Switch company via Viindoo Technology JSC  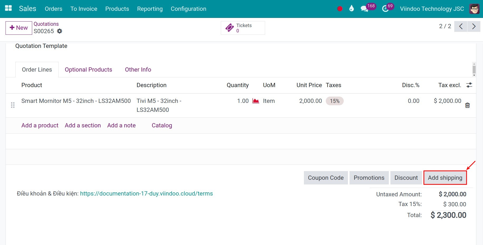(x=432, y=9)
